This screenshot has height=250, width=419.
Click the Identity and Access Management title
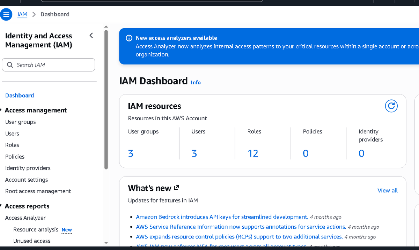(x=39, y=40)
